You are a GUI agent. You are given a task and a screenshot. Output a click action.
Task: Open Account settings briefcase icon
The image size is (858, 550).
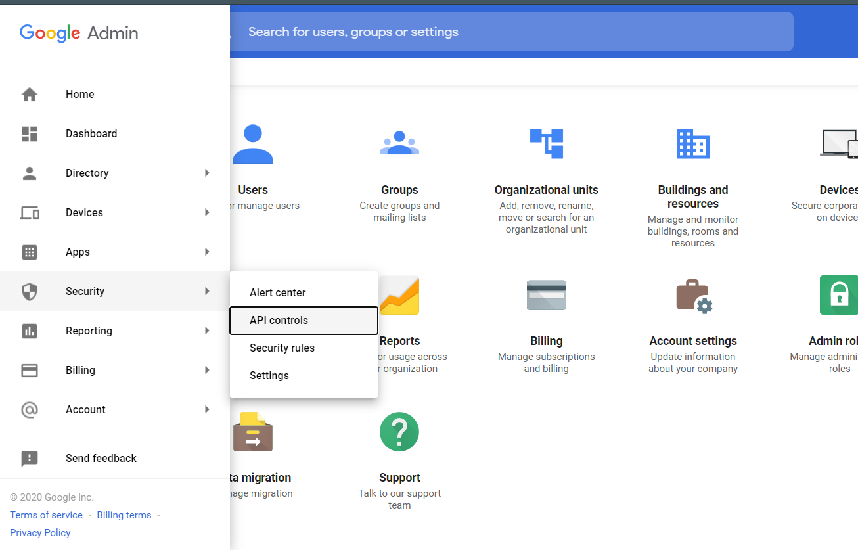tap(693, 295)
